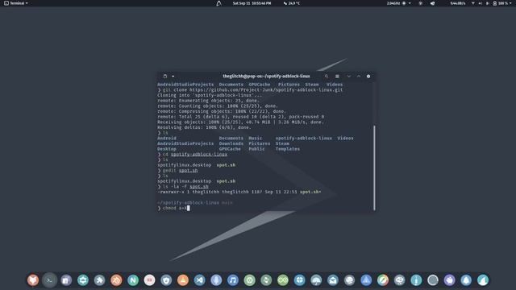
Task: Open the blue bell icon in dock
Action: (x=466, y=280)
